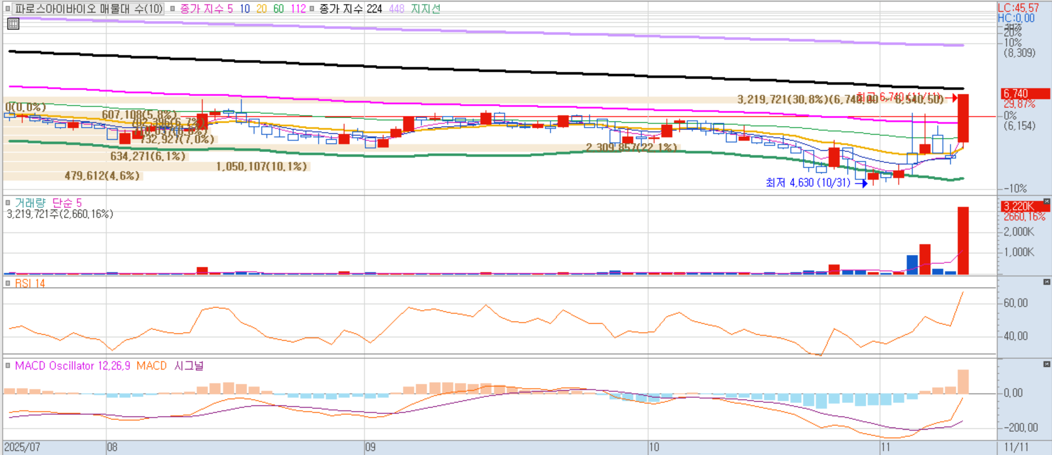Click the 2025/07 date axis label

tap(23, 447)
